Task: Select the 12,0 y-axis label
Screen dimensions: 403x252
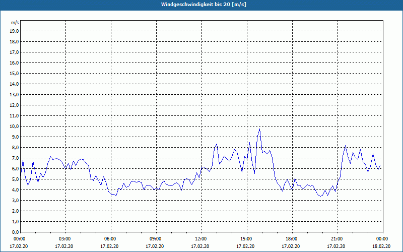Action: pyautogui.click(x=15, y=105)
